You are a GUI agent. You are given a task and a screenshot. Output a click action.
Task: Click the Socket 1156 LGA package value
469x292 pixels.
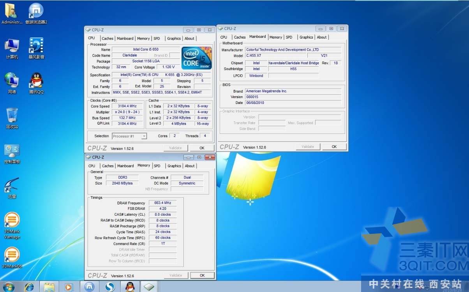coord(146,61)
